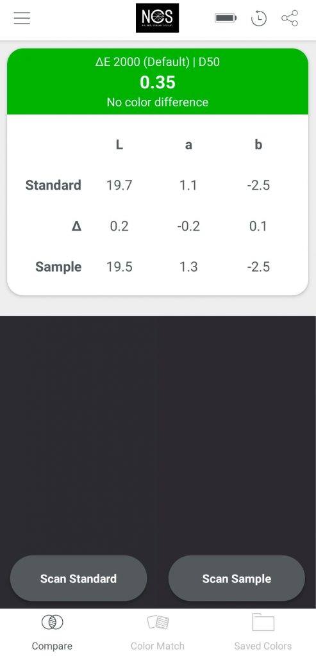This screenshot has width=316, height=656.
Task: Tap the Sample row label
Action: 58,267
